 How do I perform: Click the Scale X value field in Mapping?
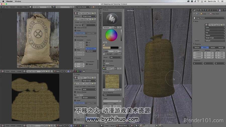(220, 53)
